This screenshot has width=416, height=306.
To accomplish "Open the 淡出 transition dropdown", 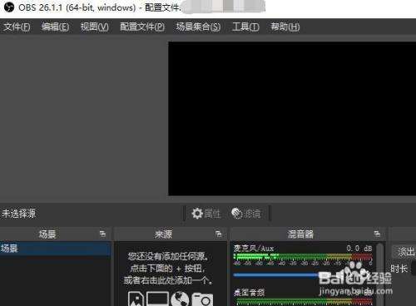I will tap(404, 252).
